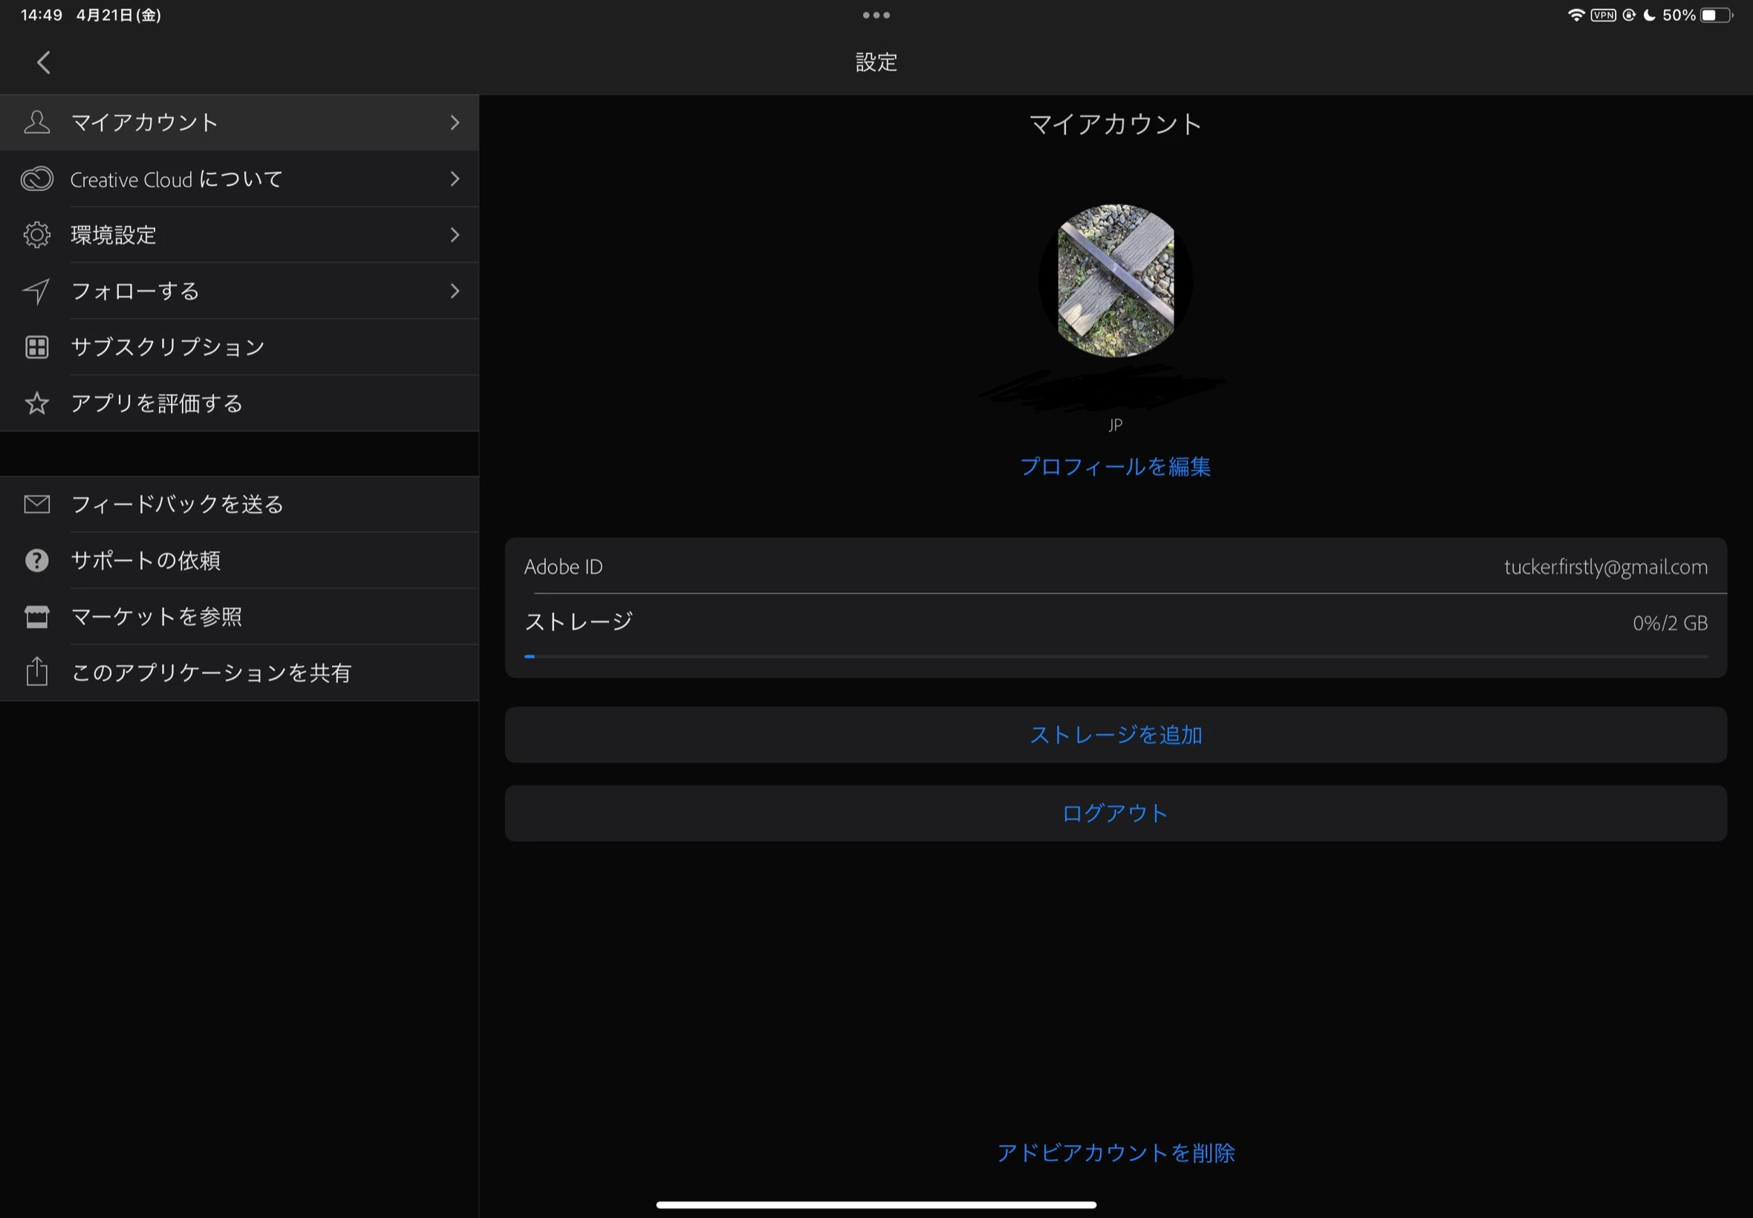This screenshot has width=1753, height=1218.
Task: Click the ストレージ usage progress bar
Action: coord(1115,656)
